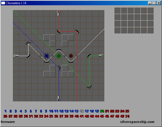This screenshot has width=162, height=127.
Task: Close the Chromatron window
Action: point(159,3)
